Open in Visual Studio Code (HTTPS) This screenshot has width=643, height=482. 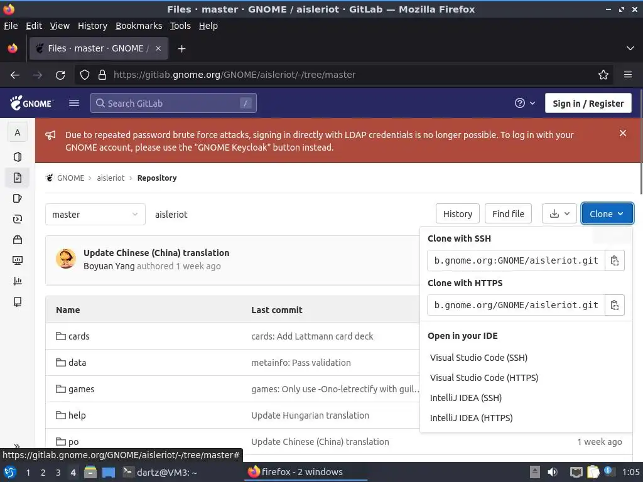coord(484,377)
